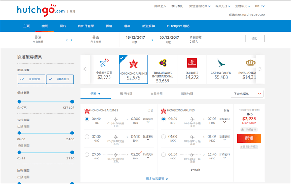Open the Hutchgoer travel notes nav item

[178, 26]
